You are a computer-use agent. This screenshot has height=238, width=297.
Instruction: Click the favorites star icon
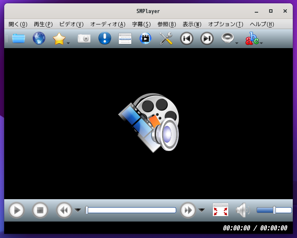pos(59,38)
